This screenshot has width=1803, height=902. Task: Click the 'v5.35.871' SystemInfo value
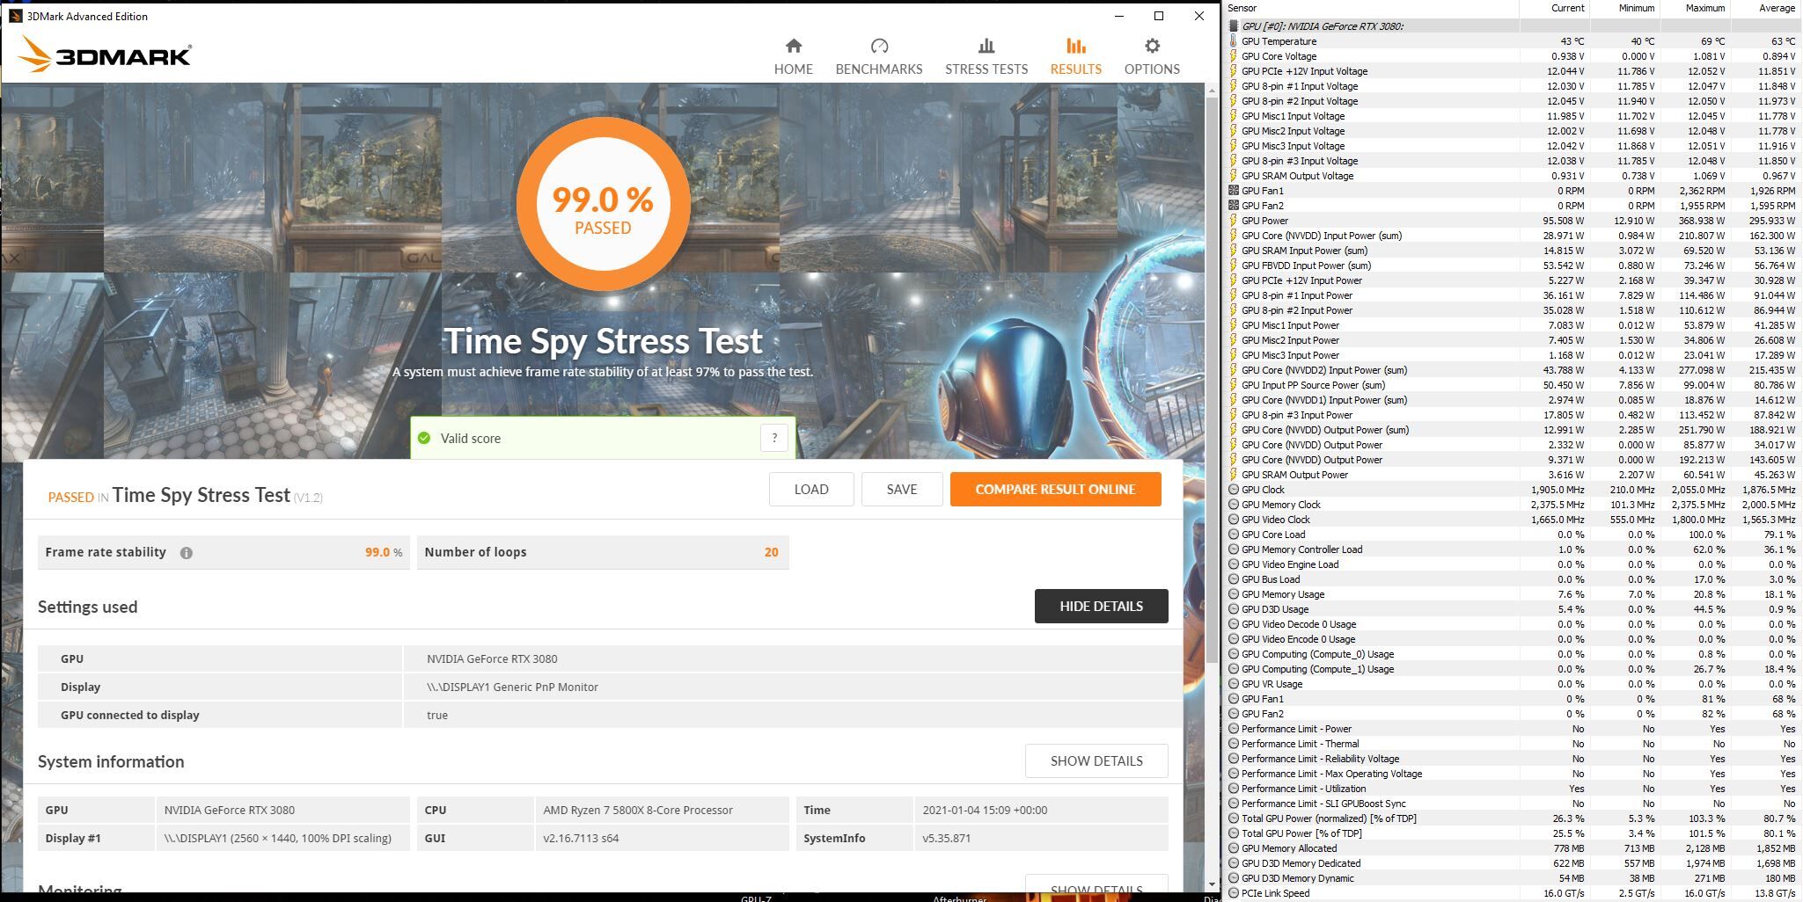[947, 839]
